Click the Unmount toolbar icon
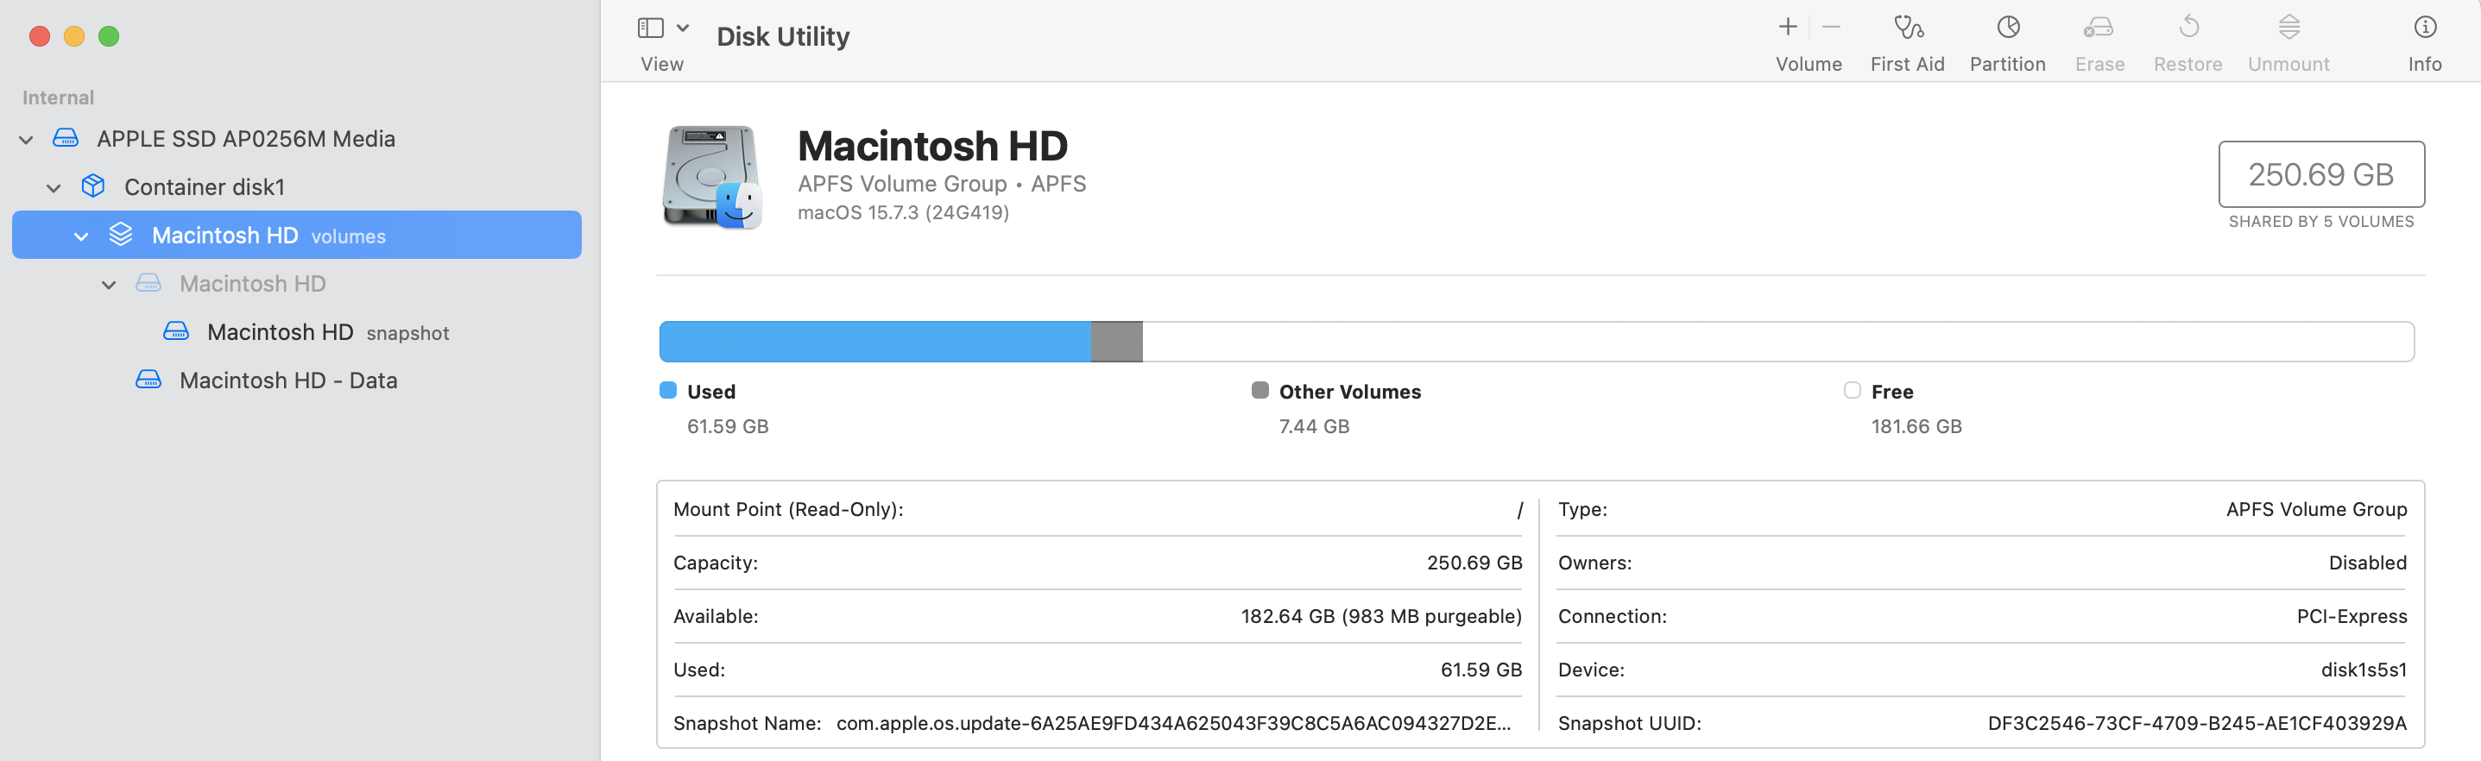The height and width of the screenshot is (761, 2481). [x=2288, y=28]
